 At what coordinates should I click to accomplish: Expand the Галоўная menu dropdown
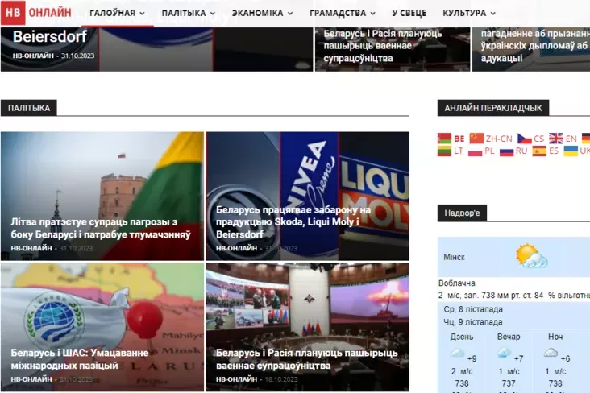tap(117, 14)
